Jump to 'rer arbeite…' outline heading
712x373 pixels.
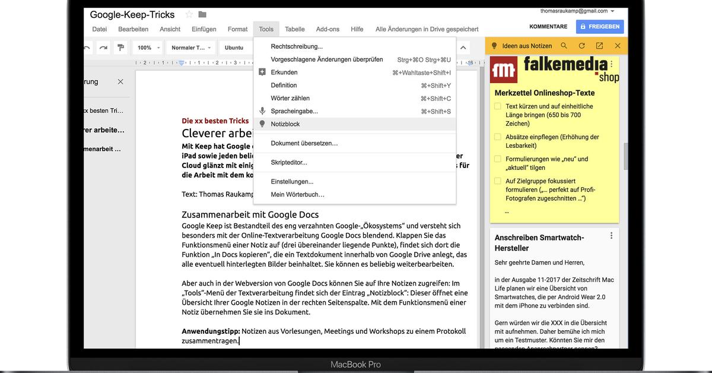coord(104,130)
